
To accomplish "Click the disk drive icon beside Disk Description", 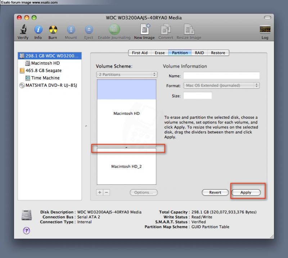I will point(27,215).
